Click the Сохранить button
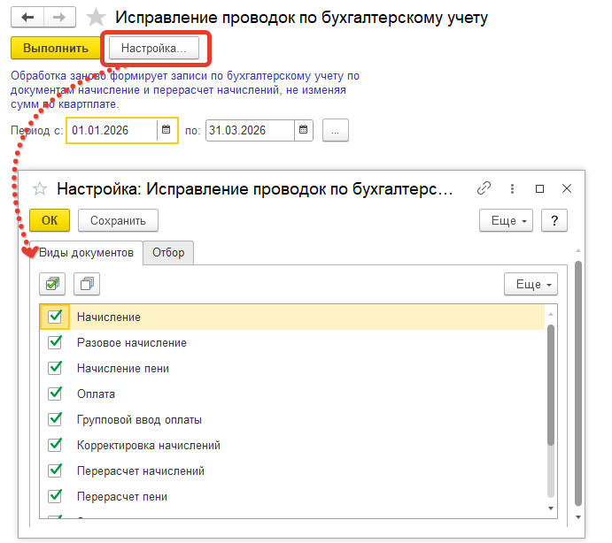This screenshot has width=612, height=543. click(118, 220)
